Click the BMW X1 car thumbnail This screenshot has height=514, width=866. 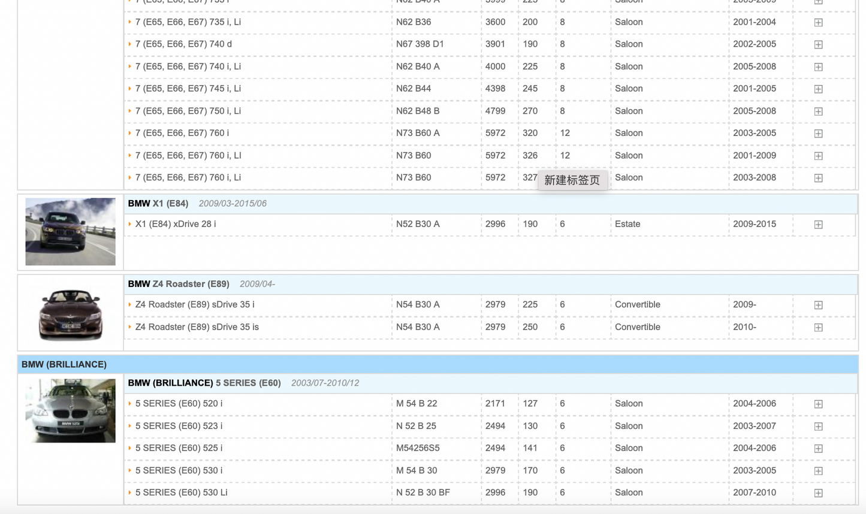pos(70,232)
